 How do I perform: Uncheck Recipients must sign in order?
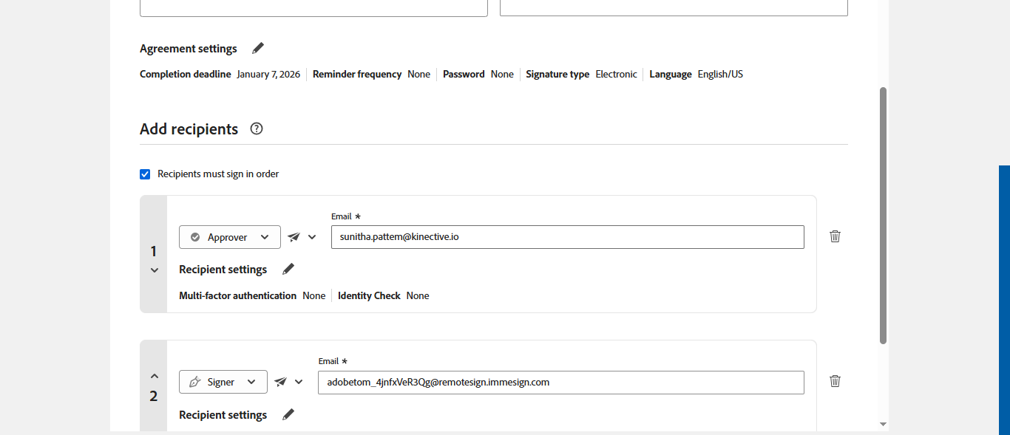click(x=145, y=174)
